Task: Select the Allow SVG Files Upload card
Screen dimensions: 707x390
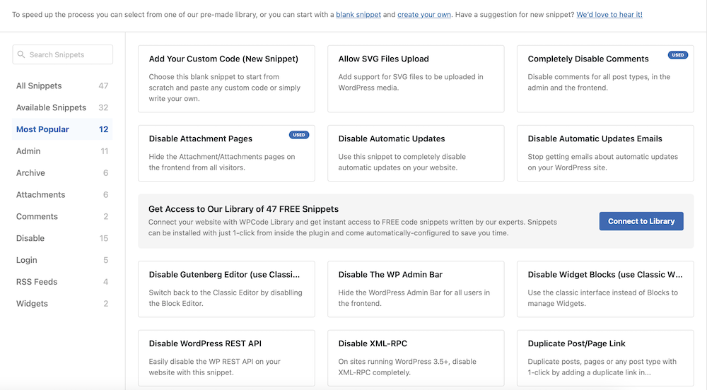Action: coord(416,79)
